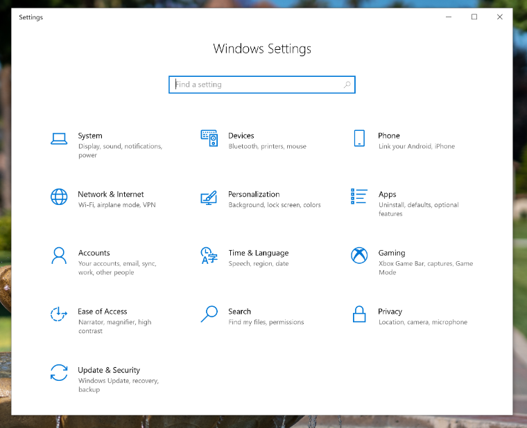Click the Gaming Xbox icon
The image size is (527, 428).
359,256
